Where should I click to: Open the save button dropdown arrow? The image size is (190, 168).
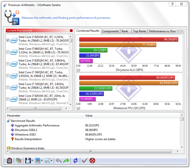[x=32, y=161]
